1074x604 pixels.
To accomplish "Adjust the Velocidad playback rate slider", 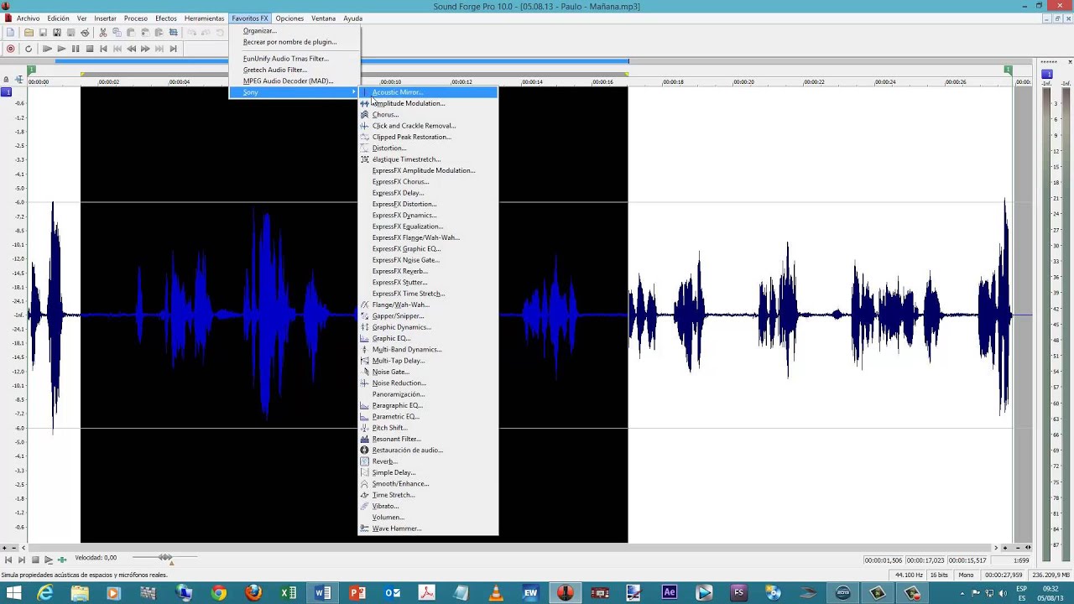I will tap(165, 558).
